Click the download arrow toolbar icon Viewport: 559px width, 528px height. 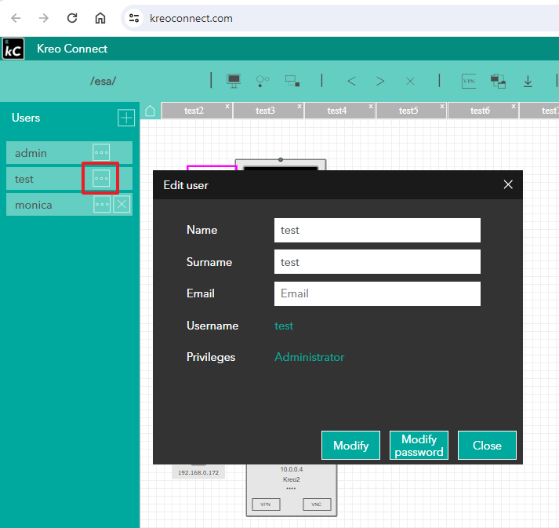coord(528,81)
